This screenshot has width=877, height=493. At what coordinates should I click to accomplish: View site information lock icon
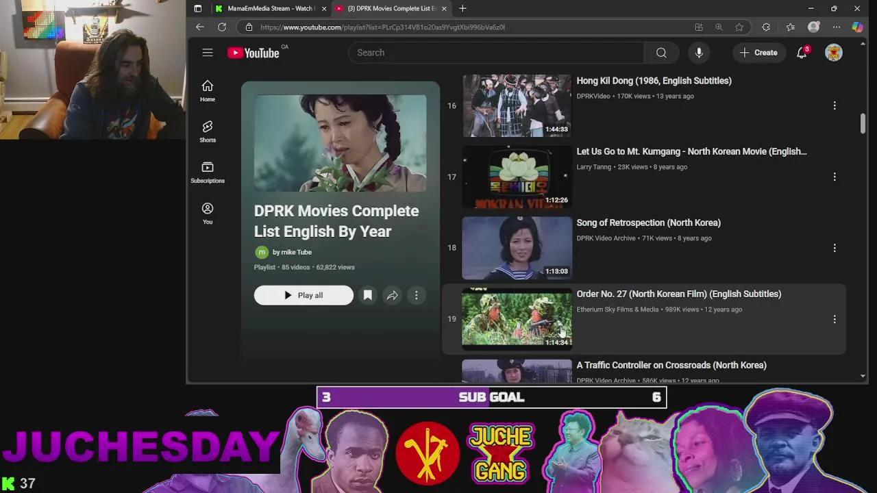pyautogui.click(x=249, y=27)
